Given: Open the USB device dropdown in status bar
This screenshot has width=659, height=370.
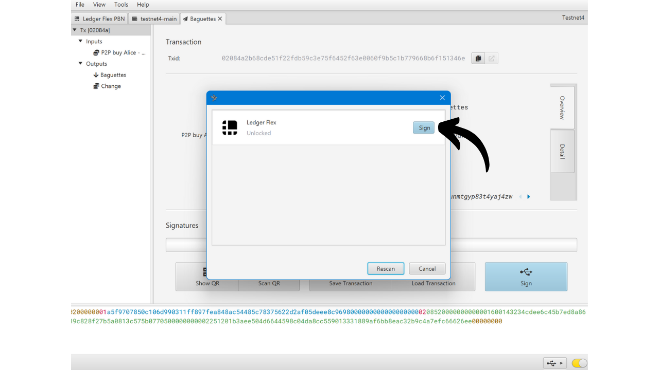Looking at the screenshot, I should tap(554, 363).
